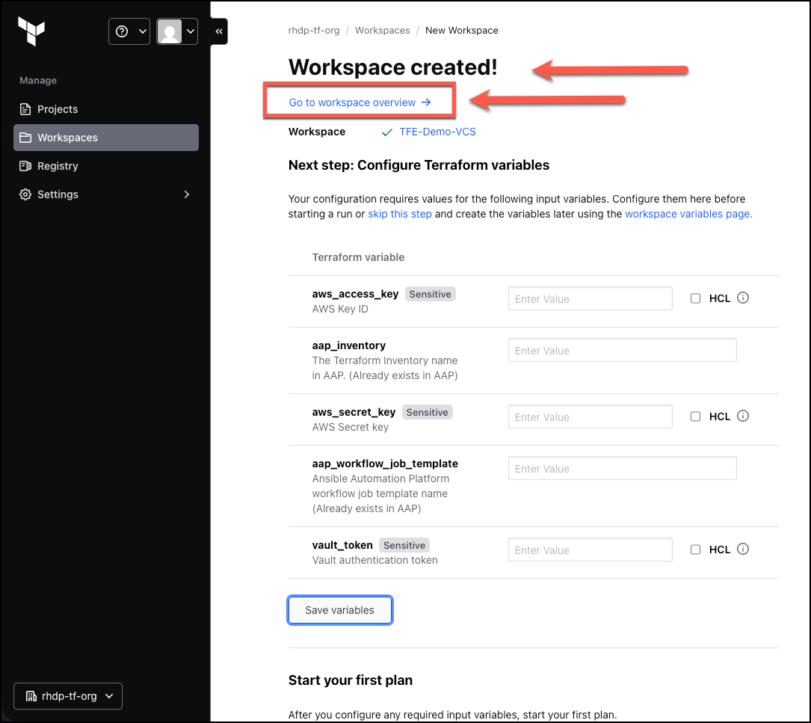Click the Terraform logo icon
The image size is (811, 723).
(x=31, y=31)
